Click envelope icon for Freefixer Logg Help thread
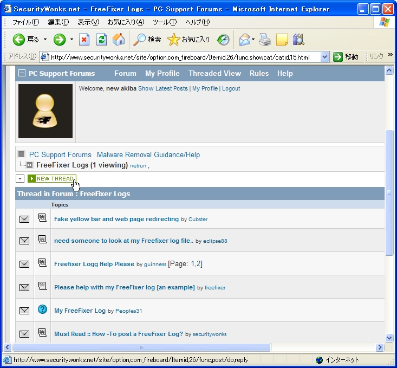Screen dimensions: 397x368 pyautogui.click(x=24, y=264)
